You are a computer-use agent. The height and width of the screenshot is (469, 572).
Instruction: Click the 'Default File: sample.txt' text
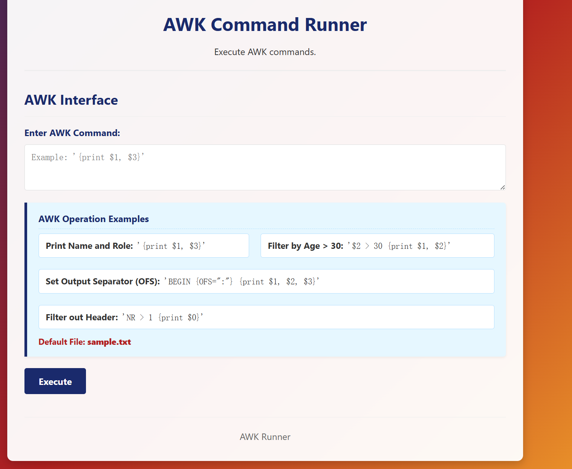coord(85,342)
